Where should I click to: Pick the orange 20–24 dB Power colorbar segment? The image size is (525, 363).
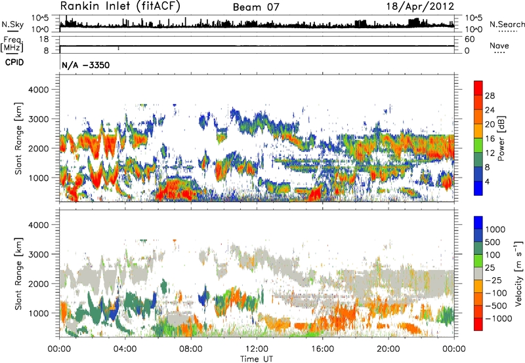tap(478, 117)
